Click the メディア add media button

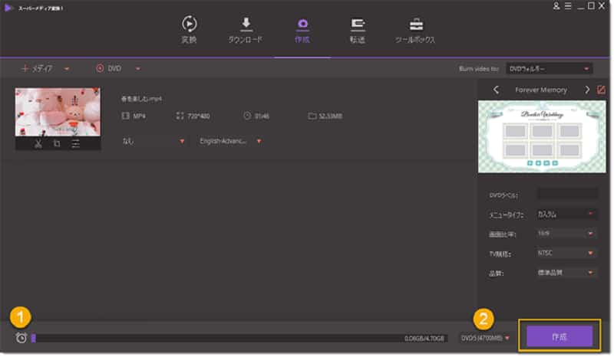(40, 68)
